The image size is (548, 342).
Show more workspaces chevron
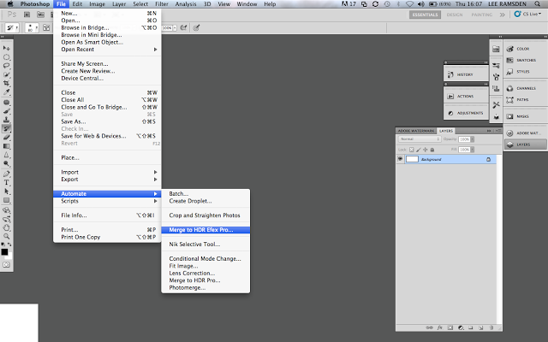pyautogui.click(x=503, y=15)
